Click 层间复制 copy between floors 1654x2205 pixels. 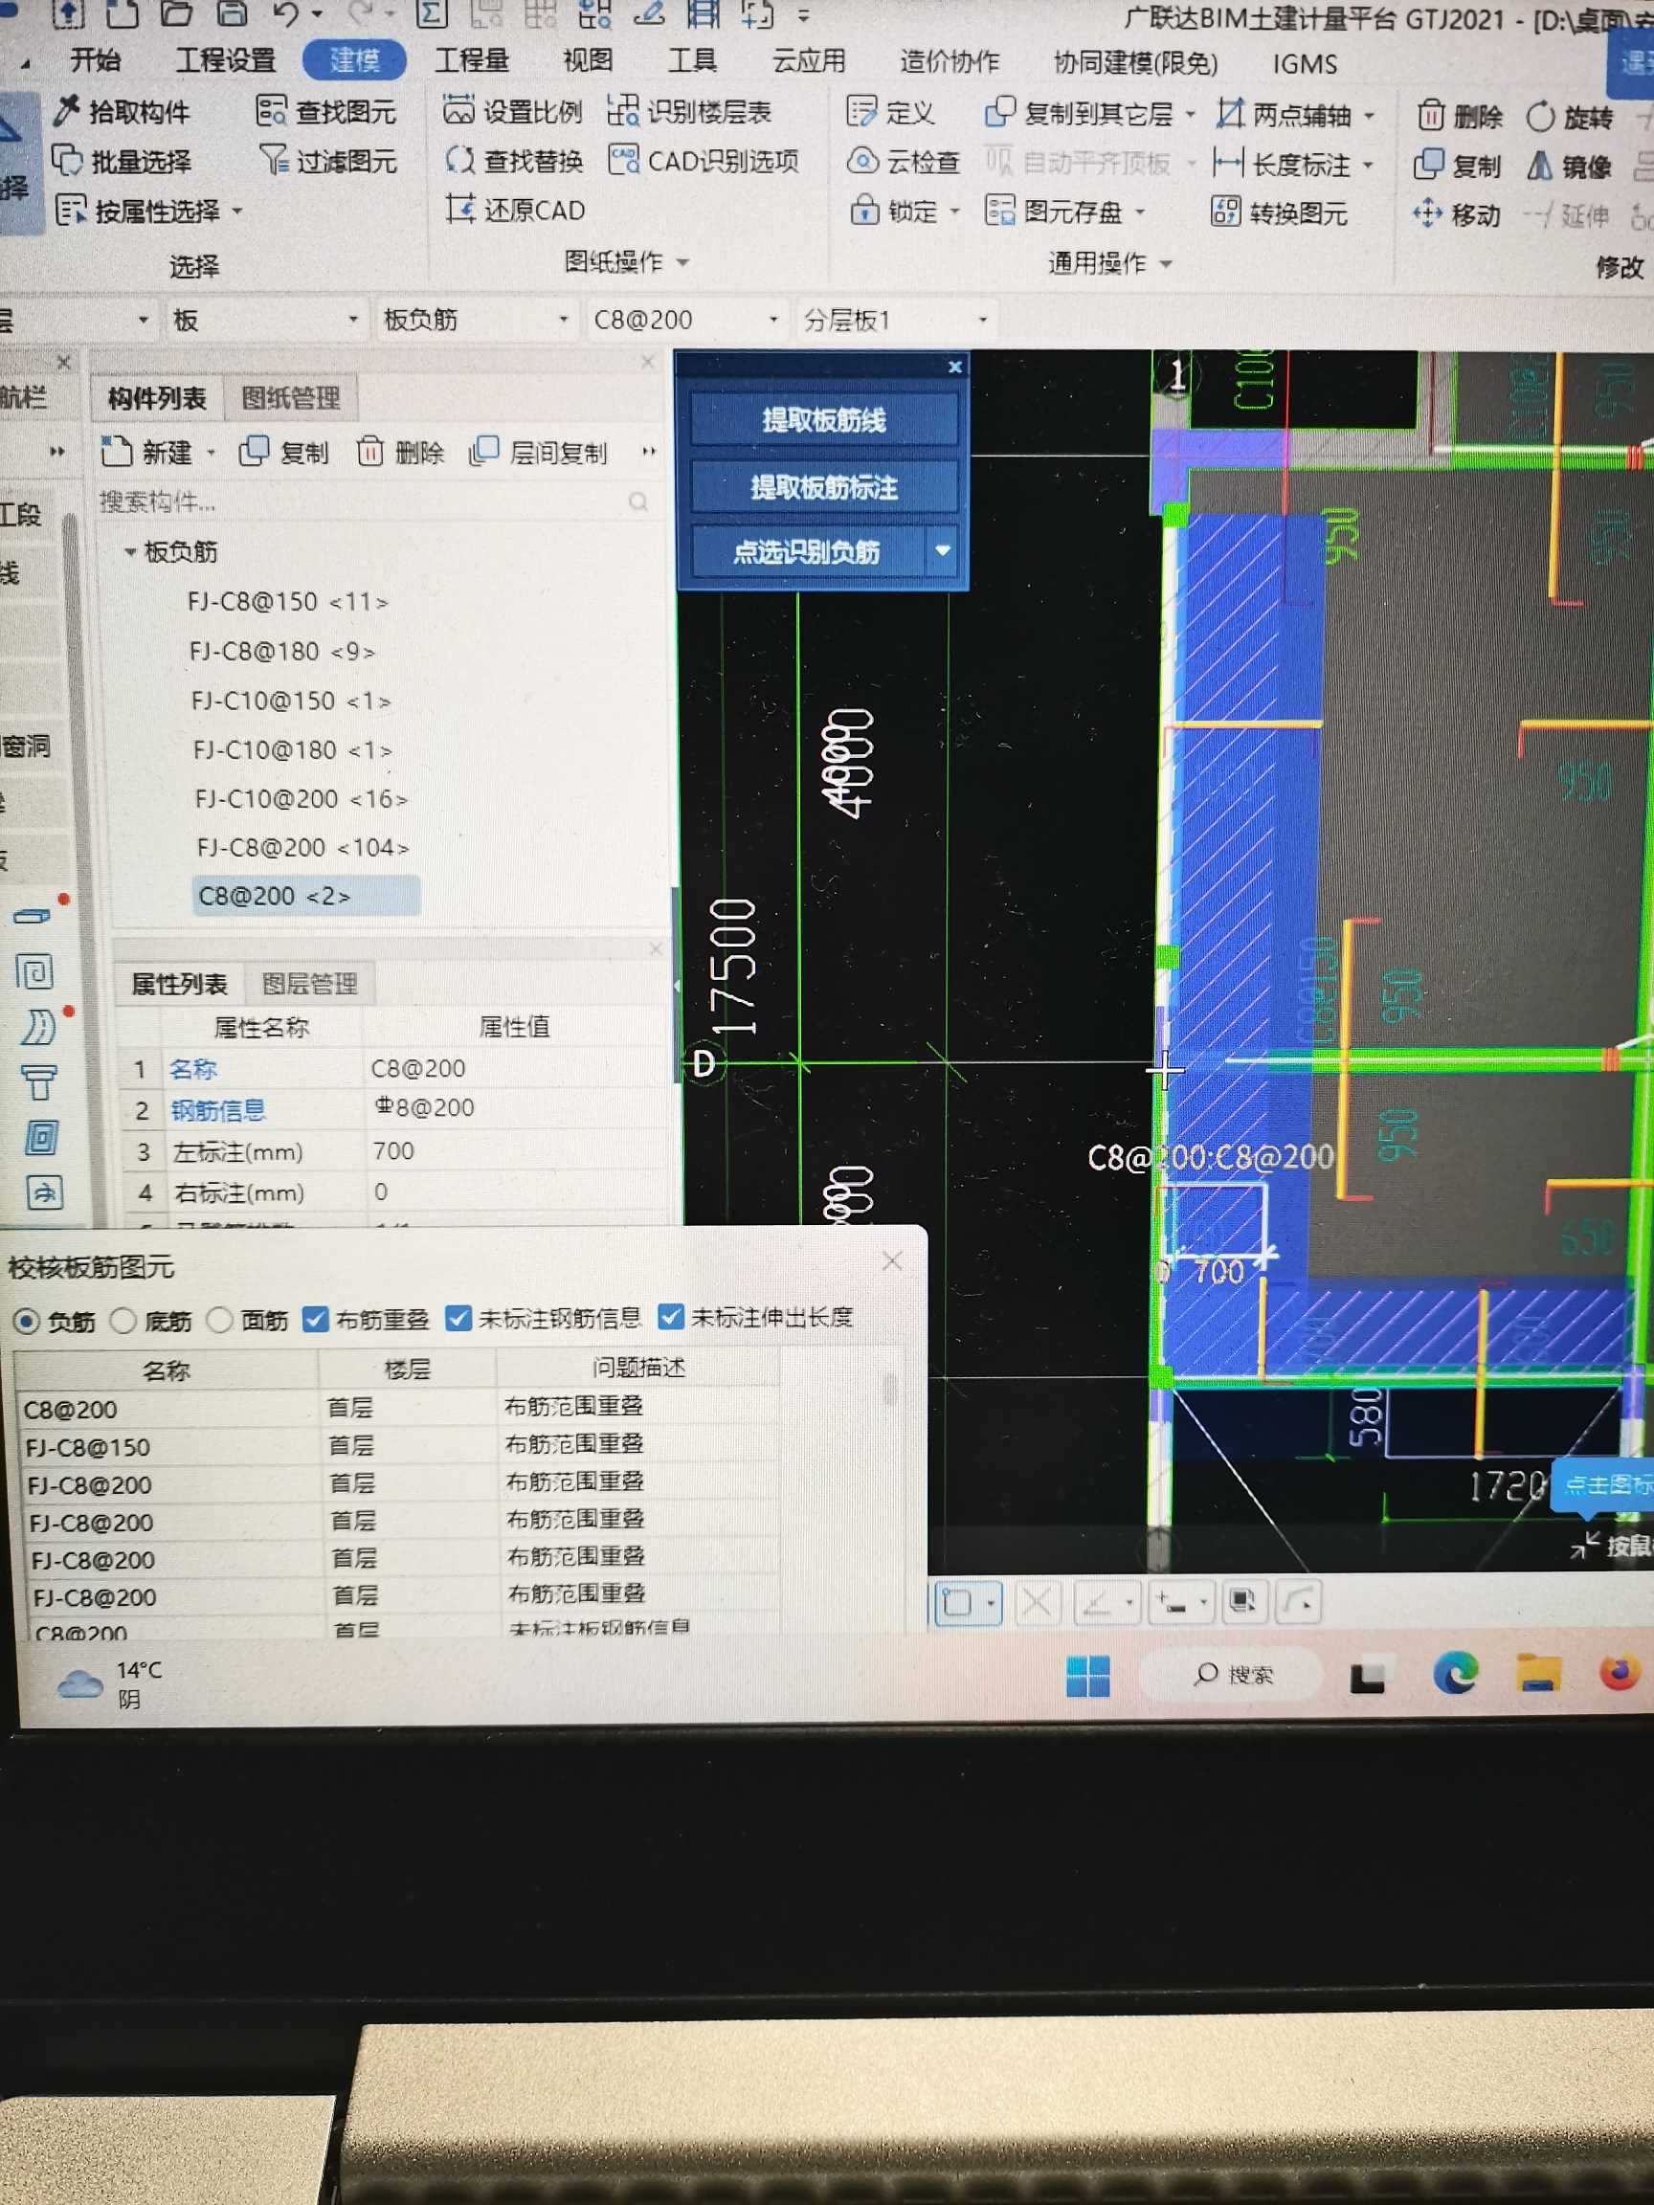[538, 453]
